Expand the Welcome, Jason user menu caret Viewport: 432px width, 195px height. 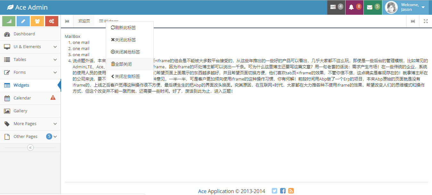[x=423, y=7]
